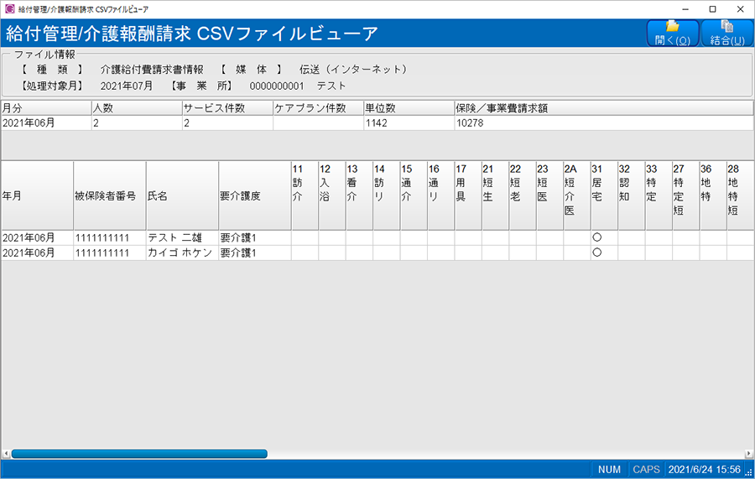Viewport: 755px width, 479px height.
Task: Click the 保険／事業費請求額 column header
Action: 604,108
